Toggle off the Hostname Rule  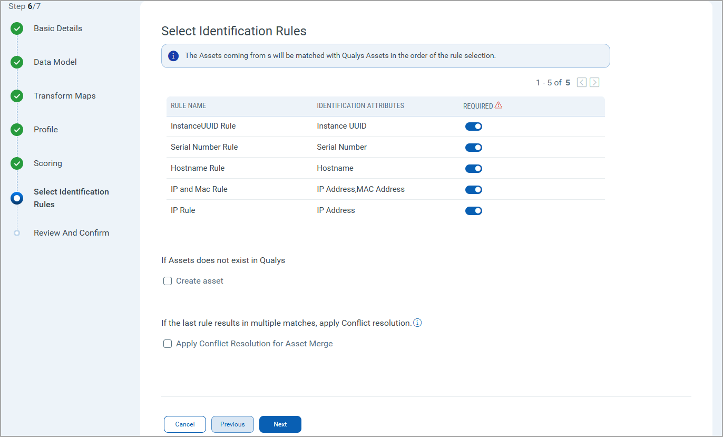pyautogui.click(x=473, y=168)
